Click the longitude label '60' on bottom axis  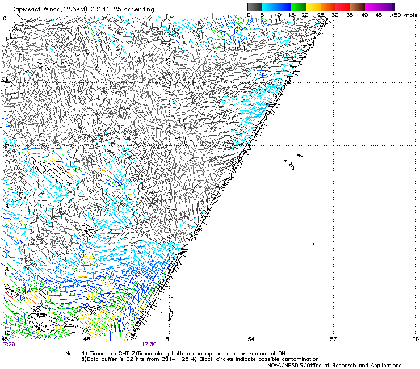click(415, 339)
